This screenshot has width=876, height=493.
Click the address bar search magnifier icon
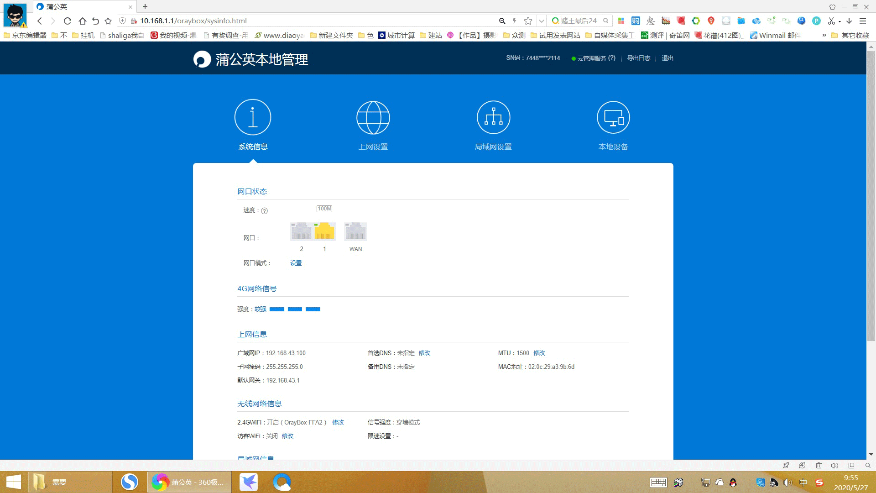[x=502, y=21]
